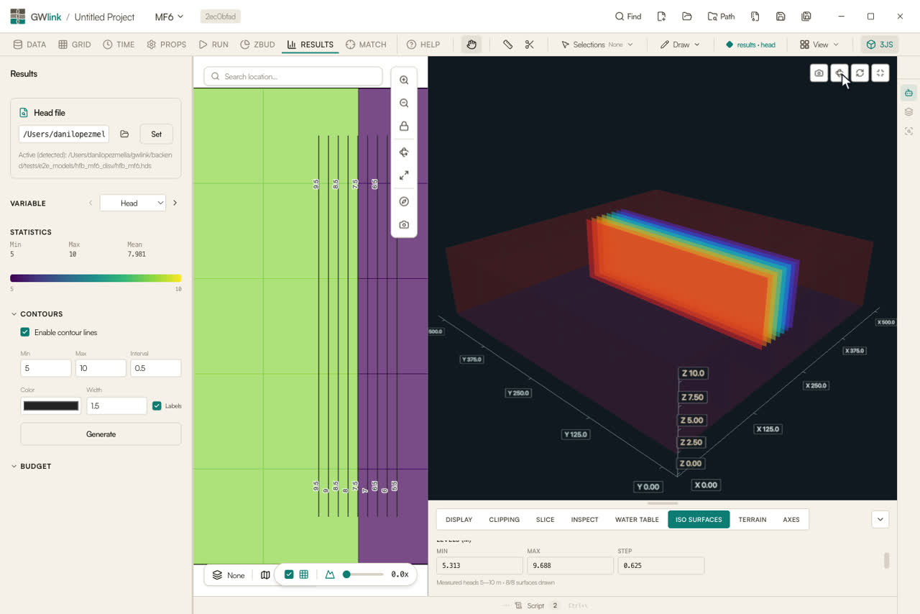Click the head statistics color gradient bar
This screenshot has width=920, height=614.
[x=96, y=278]
